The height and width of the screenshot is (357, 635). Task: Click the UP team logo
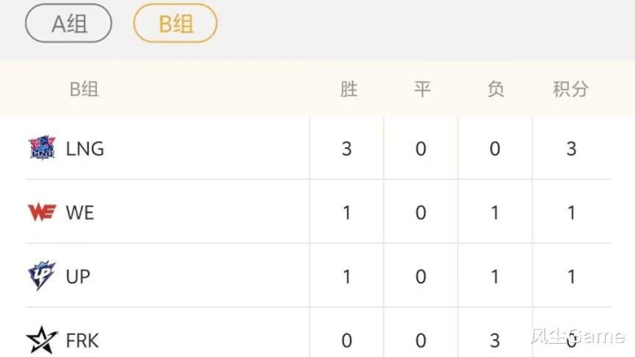[41, 276]
